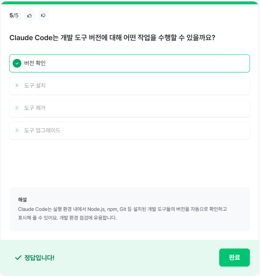Click the 5/5 question counter

point(14,16)
